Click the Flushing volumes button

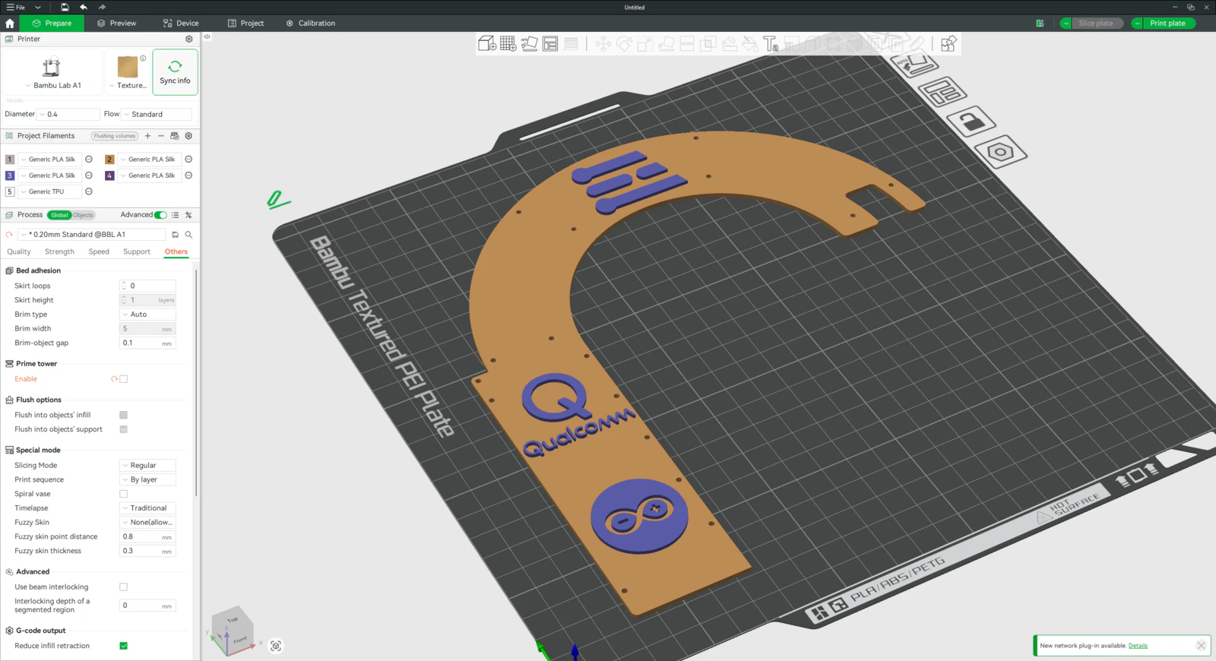[x=115, y=136]
